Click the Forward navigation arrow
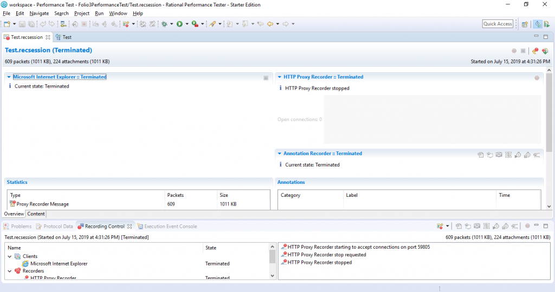The width and height of the screenshot is (555, 292). click(x=285, y=24)
